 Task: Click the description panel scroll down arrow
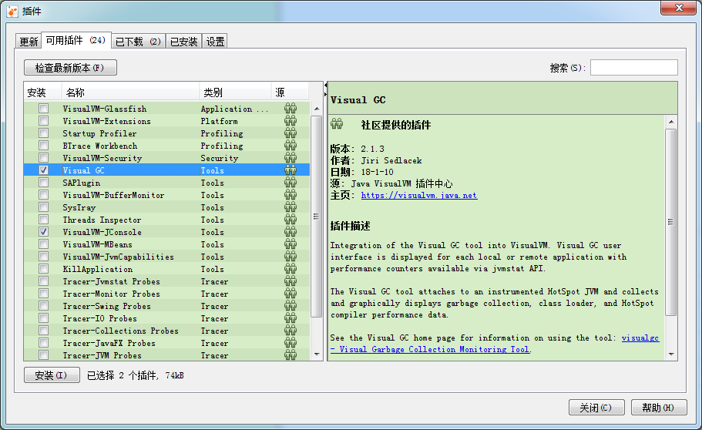670,354
